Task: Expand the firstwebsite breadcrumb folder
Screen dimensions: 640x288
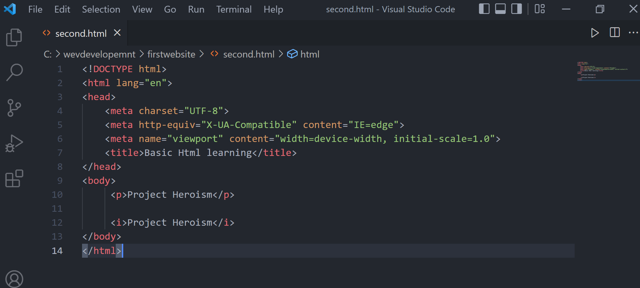Action: point(171,54)
